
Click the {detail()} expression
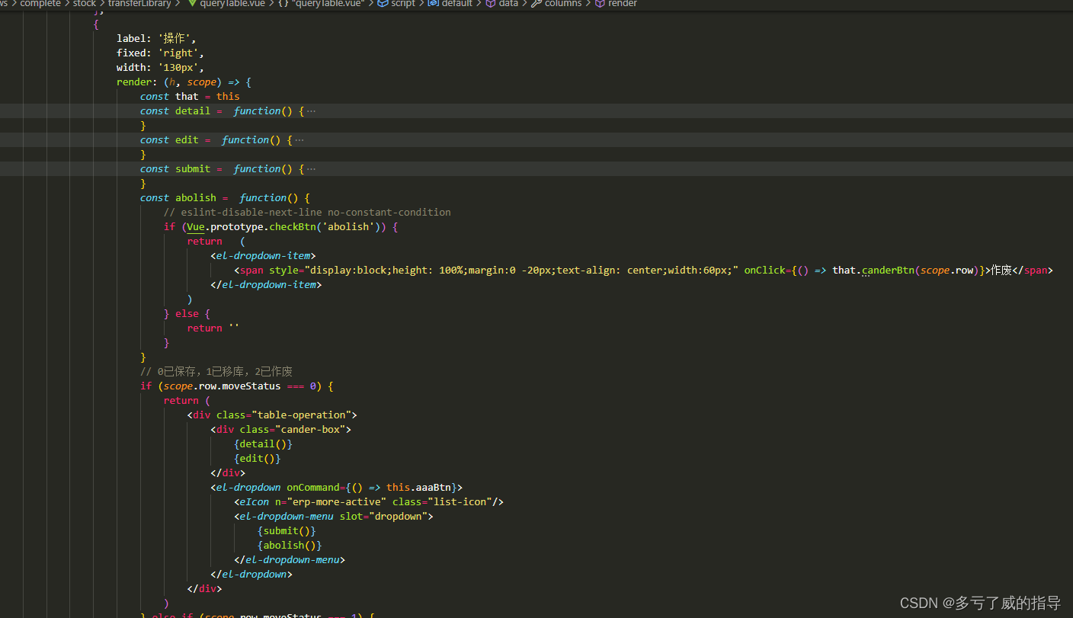click(x=263, y=444)
